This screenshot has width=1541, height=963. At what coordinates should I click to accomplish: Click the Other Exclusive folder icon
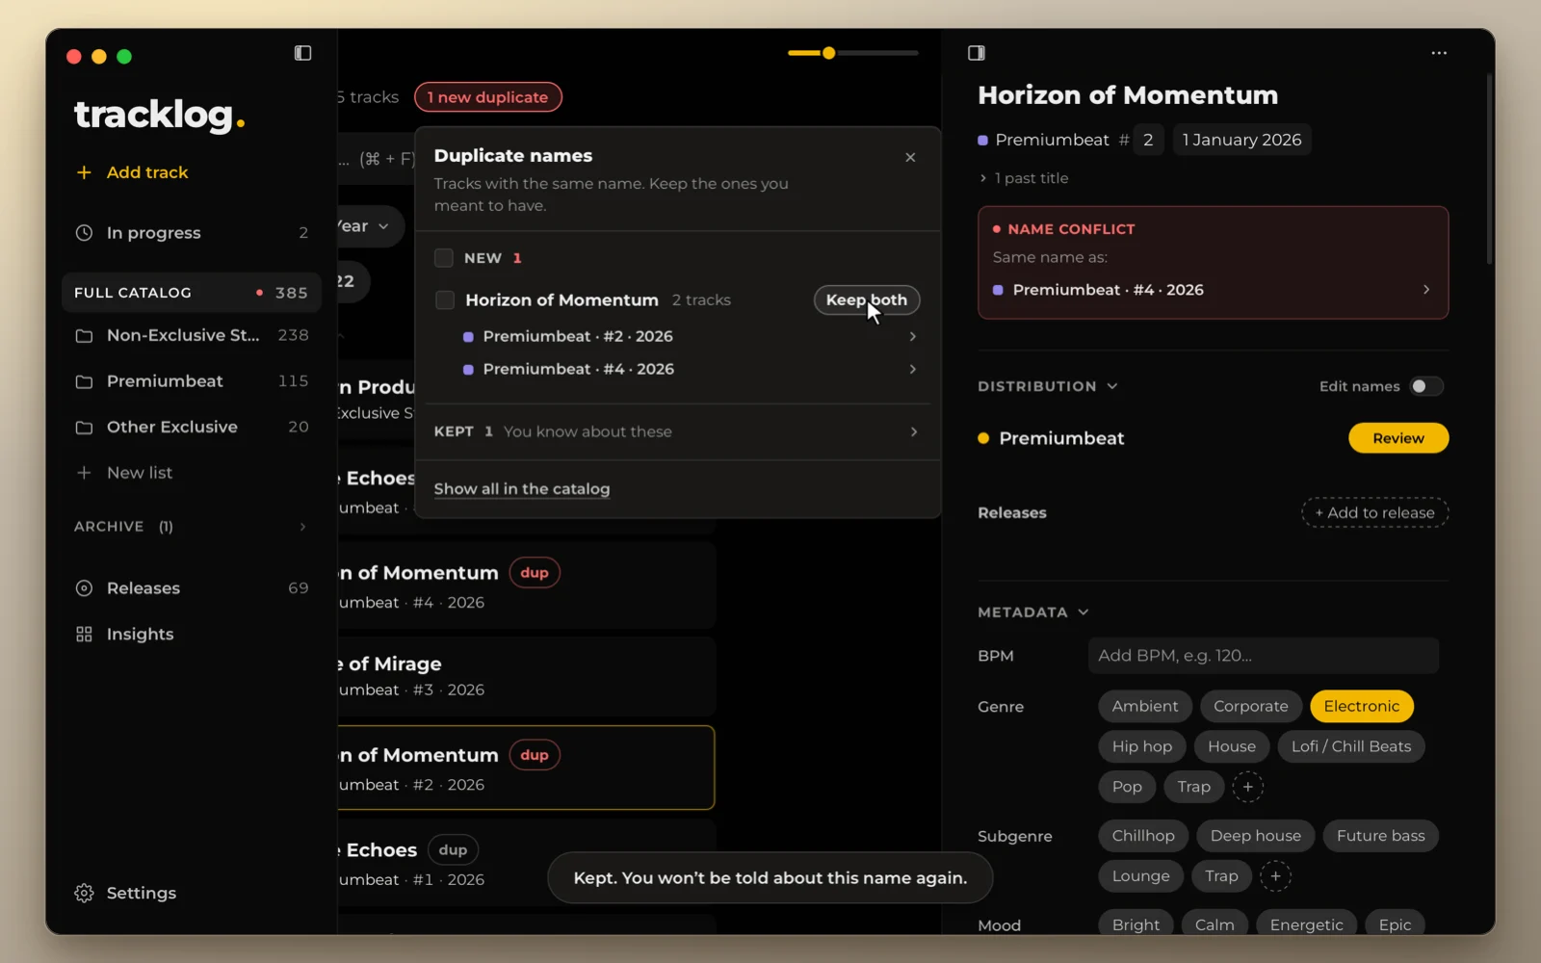pyautogui.click(x=84, y=427)
